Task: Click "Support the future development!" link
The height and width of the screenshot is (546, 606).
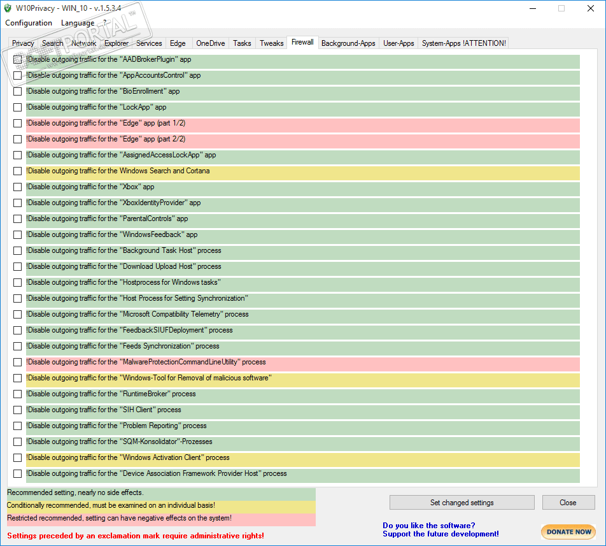Action: point(440,534)
